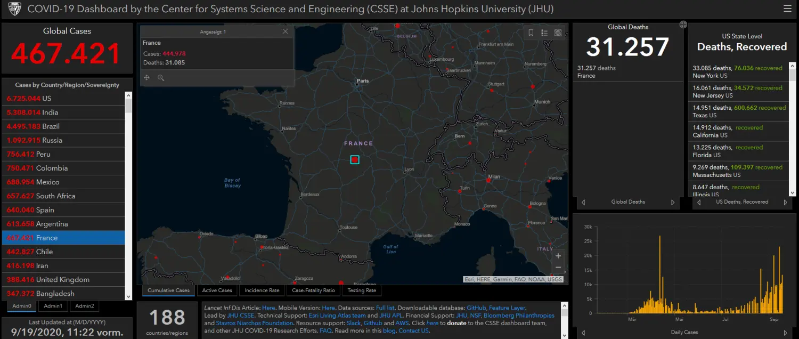Open the Full list data sources link

(x=386, y=308)
